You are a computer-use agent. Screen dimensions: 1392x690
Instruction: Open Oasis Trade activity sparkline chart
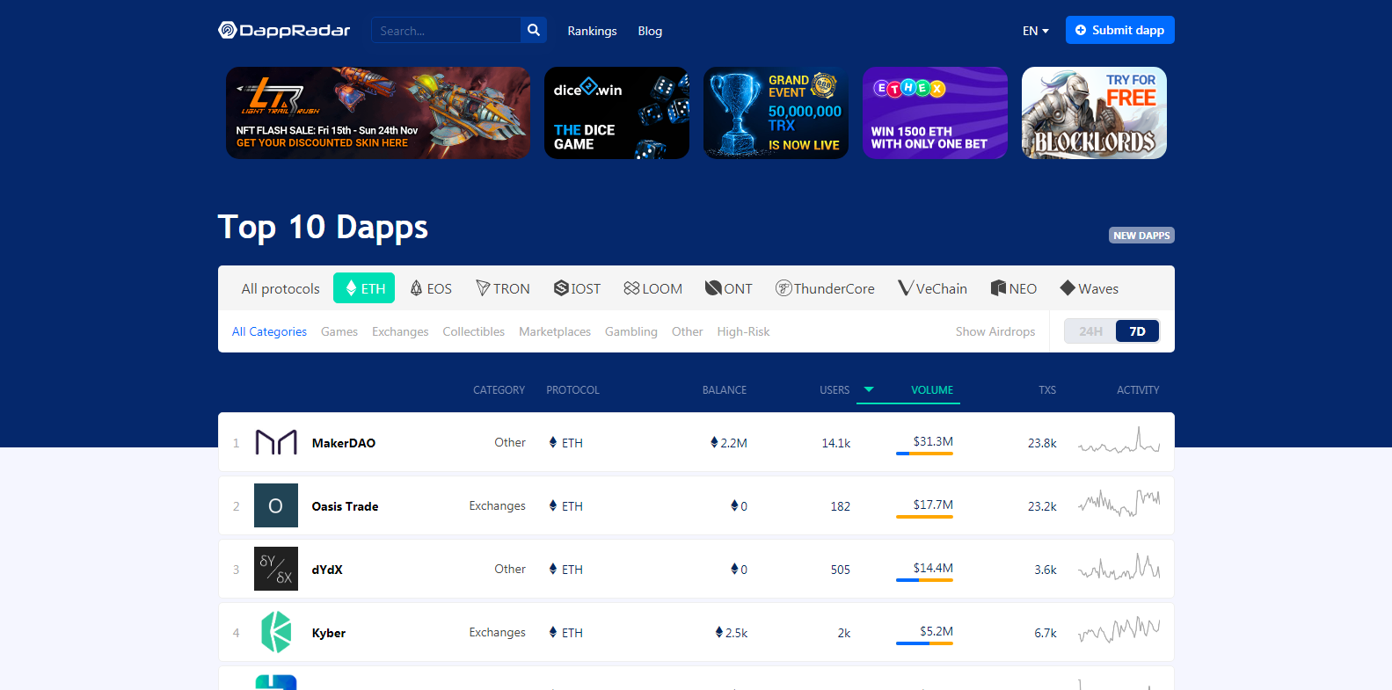(1119, 503)
